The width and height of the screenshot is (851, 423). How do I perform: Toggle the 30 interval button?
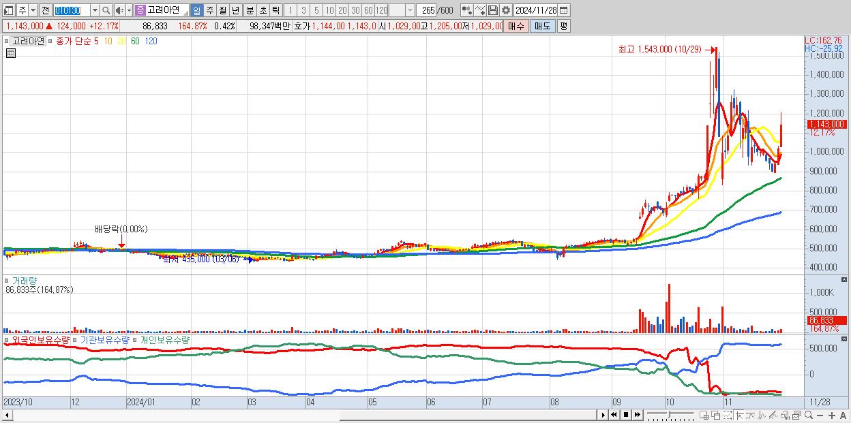coord(355,11)
